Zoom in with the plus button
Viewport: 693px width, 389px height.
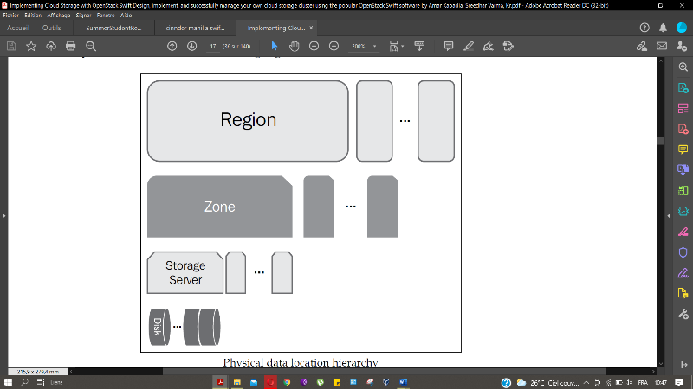[334, 46]
